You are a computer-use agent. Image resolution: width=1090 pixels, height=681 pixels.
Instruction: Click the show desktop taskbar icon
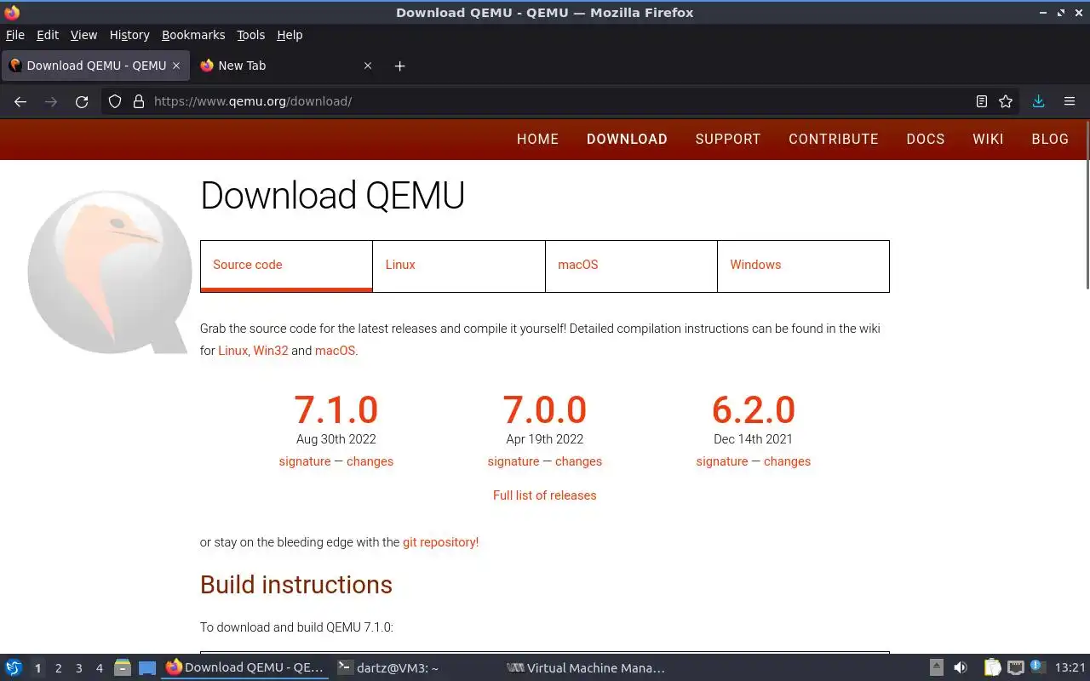147,667
